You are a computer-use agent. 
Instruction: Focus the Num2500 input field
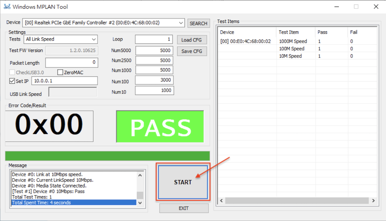pos(154,60)
